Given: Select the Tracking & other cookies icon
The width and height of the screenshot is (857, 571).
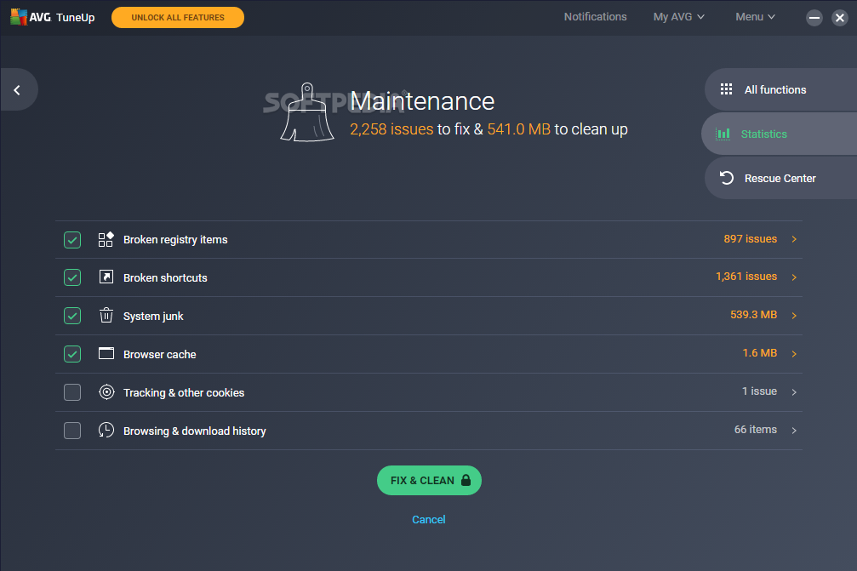Looking at the screenshot, I should [x=106, y=392].
